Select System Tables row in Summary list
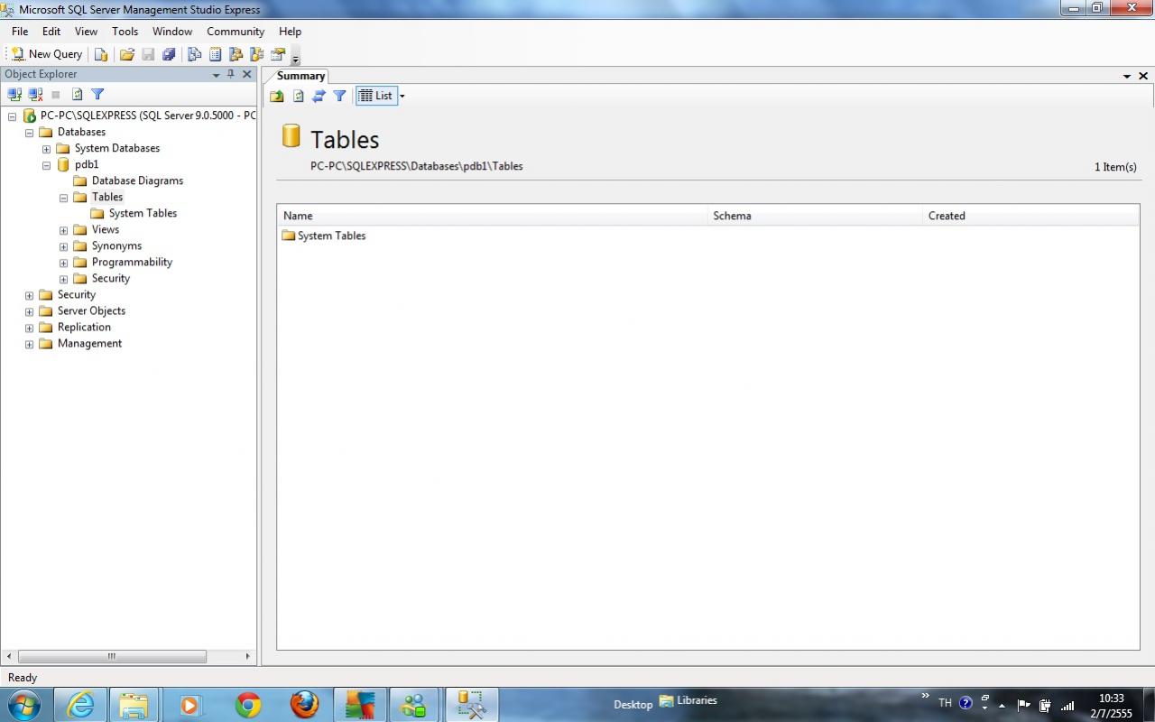The width and height of the screenshot is (1155, 722). [x=324, y=236]
